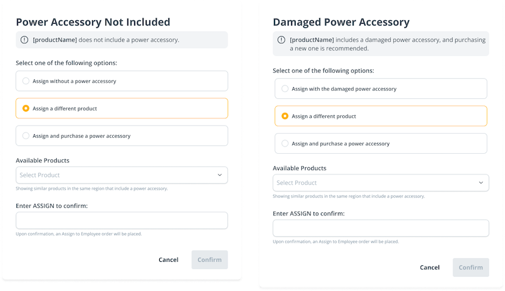Click the 'Power Accessory Not Included' heading
The width and height of the screenshot is (505, 291).
click(x=93, y=22)
